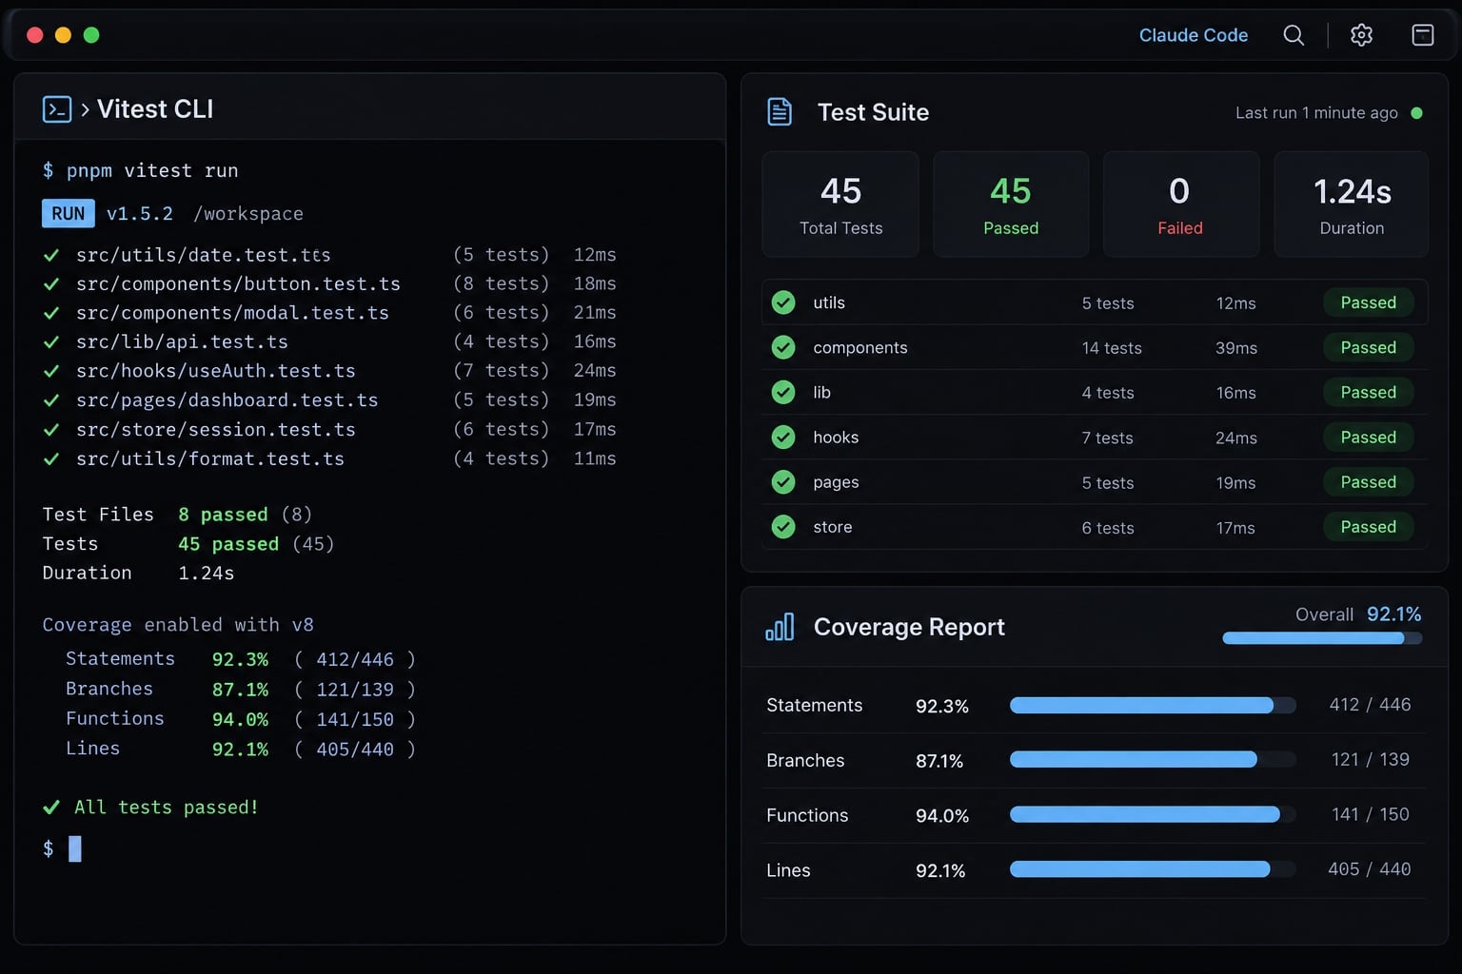Click src/components/button.test.ts in terminal output

point(238,283)
